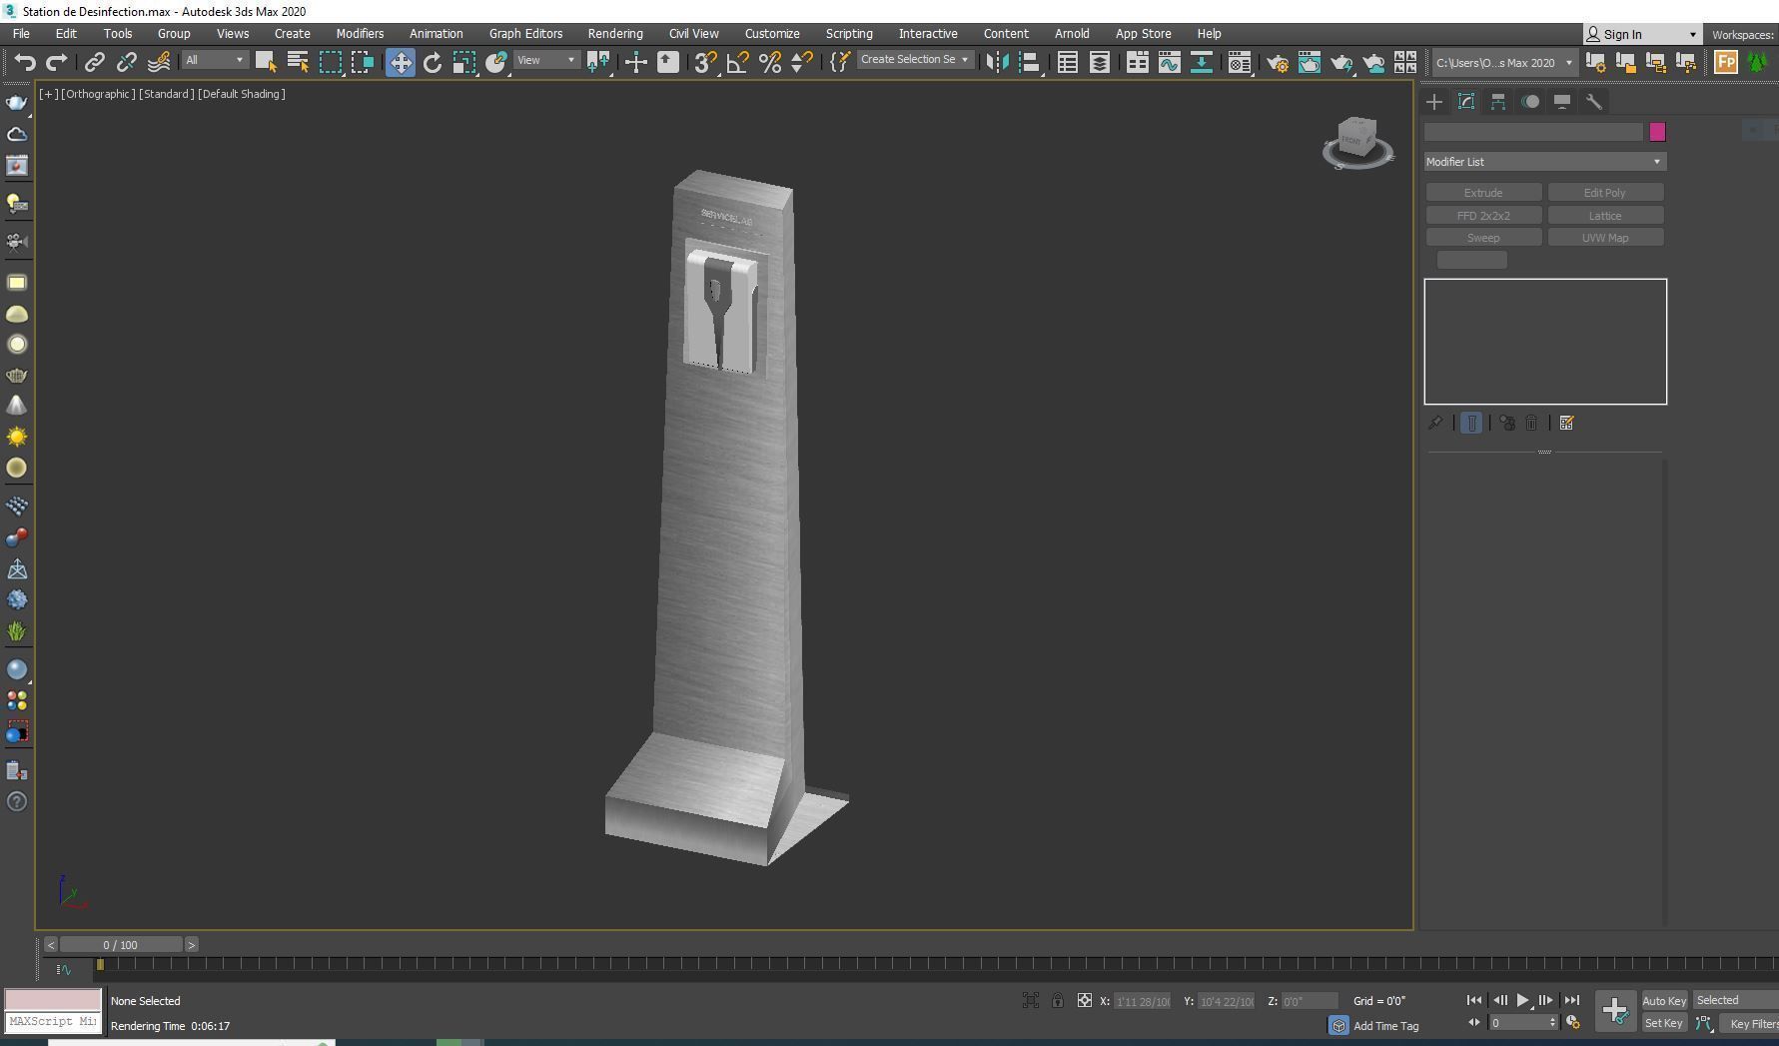Open the Align tool
1779x1046 pixels.
coord(1030,62)
